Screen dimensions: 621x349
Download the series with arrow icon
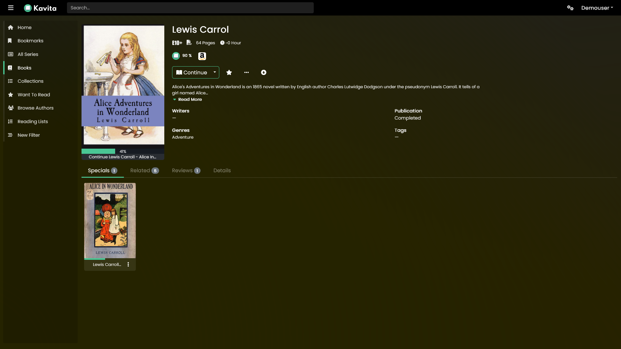pos(264,72)
